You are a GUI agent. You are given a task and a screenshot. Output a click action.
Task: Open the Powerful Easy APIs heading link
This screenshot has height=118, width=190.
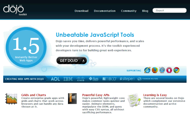(96, 95)
